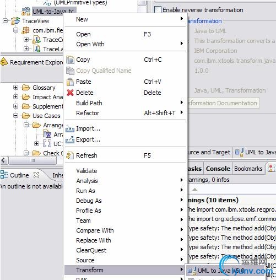Expand the Impact Ana folder
The height and width of the screenshot is (280, 276).
coord(16,96)
